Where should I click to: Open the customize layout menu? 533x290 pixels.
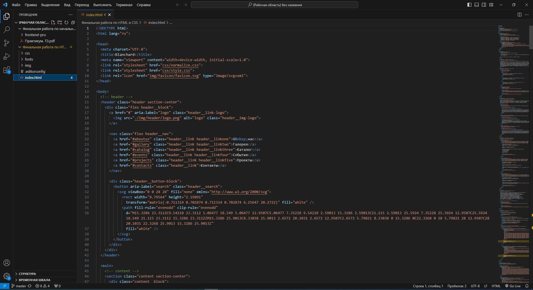pyautogui.click(x=491, y=5)
